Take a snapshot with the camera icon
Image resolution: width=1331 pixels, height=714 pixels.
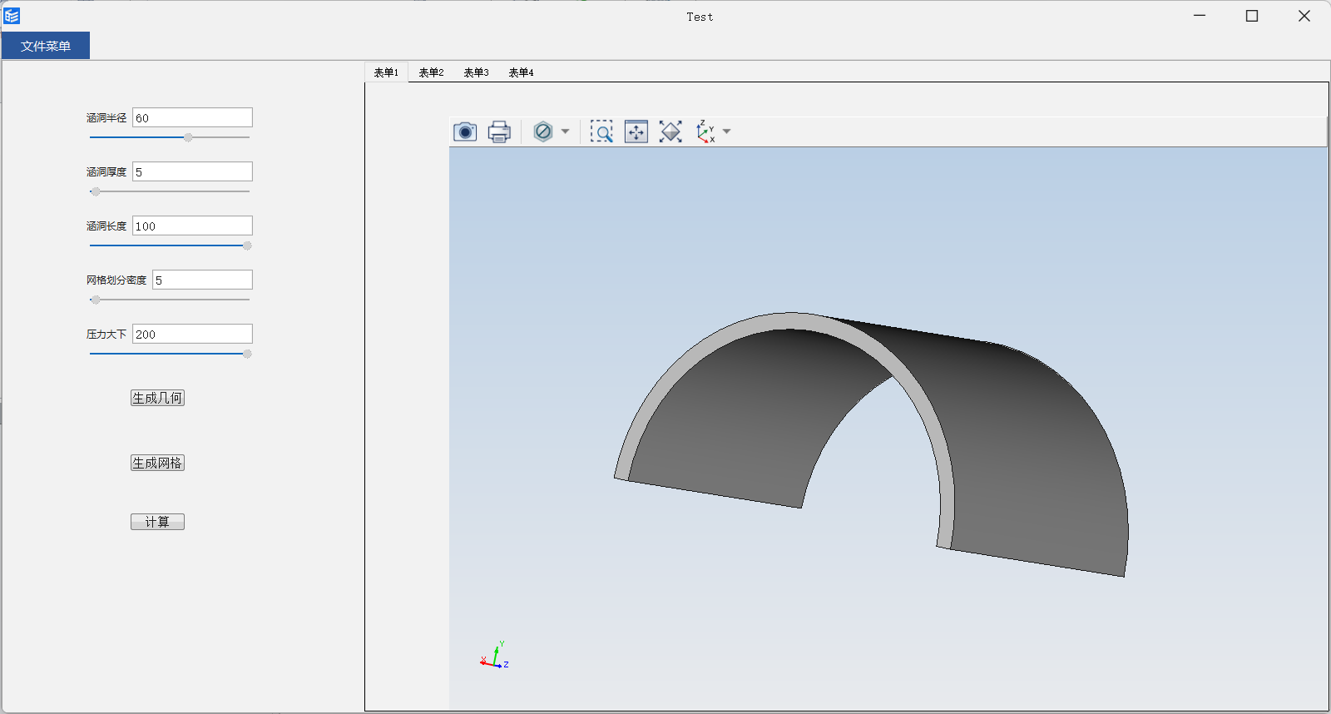465,131
